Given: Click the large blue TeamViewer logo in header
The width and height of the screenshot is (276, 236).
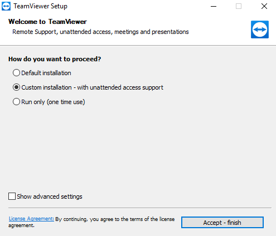Looking at the screenshot, I should 260,29.
